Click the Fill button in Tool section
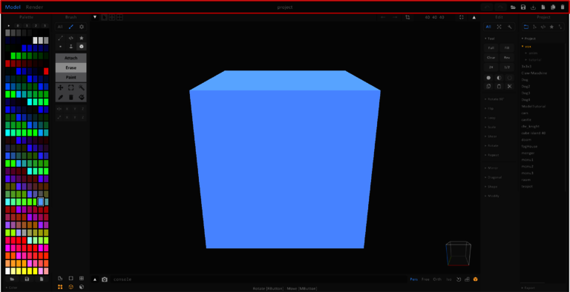 pyautogui.click(x=507, y=48)
